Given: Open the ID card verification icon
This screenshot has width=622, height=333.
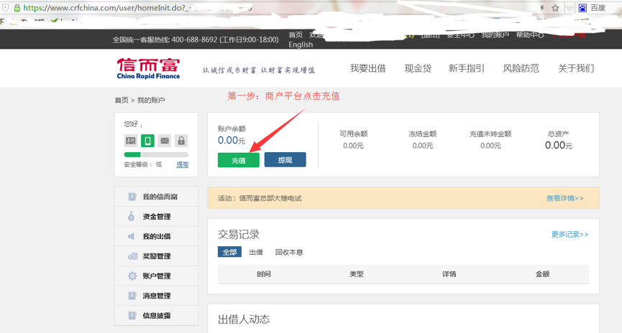Looking at the screenshot, I should coord(130,141).
